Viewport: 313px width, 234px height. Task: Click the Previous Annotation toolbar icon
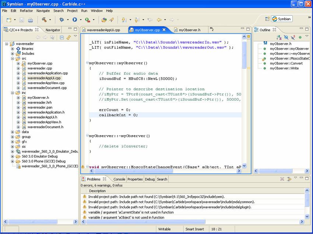coord(137,19)
